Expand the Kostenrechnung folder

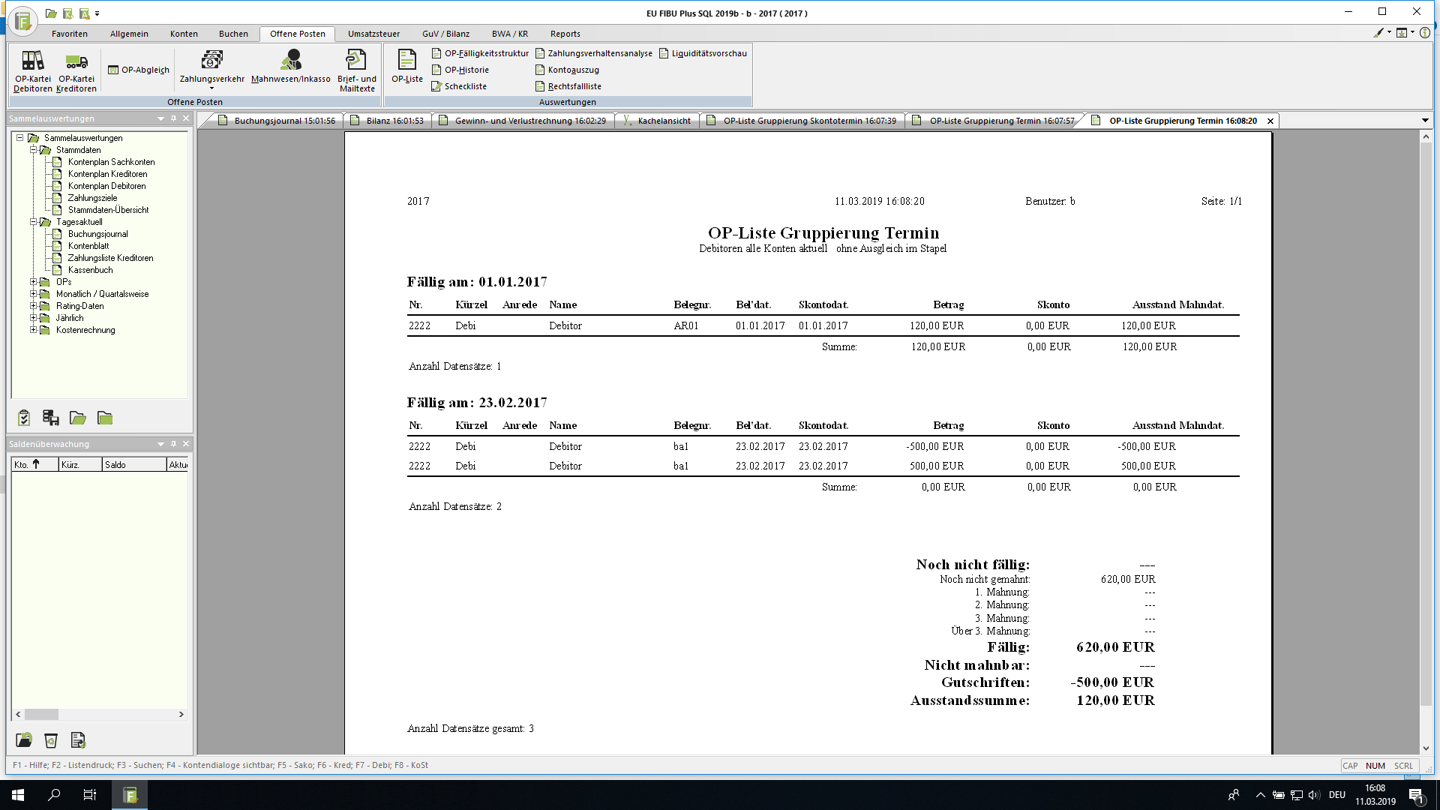(x=33, y=330)
